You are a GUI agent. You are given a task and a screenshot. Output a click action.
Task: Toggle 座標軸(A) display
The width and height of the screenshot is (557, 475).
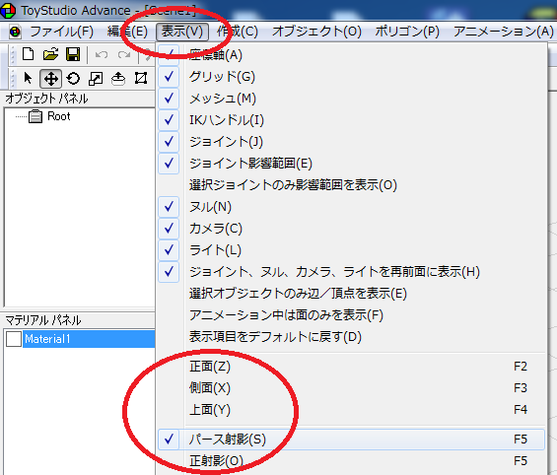pos(351,54)
